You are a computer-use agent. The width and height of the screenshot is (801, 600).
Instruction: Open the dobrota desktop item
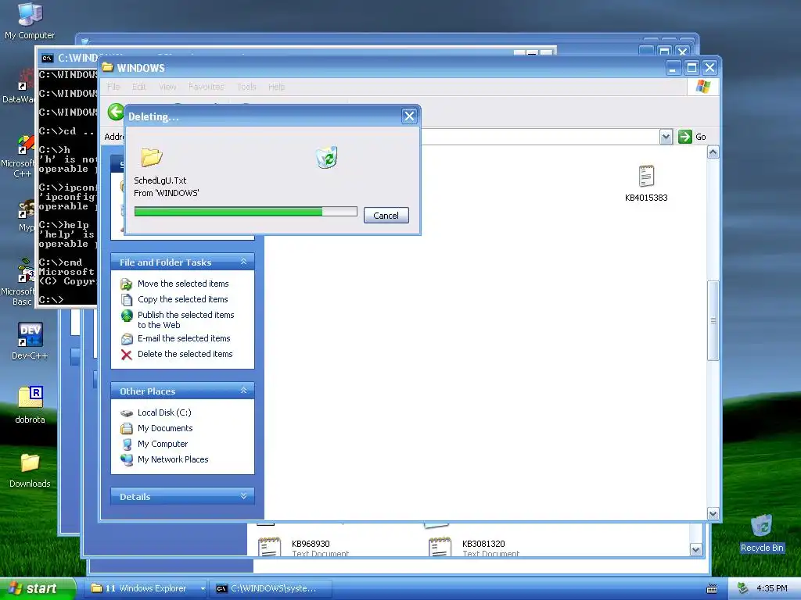coord(30,405)
